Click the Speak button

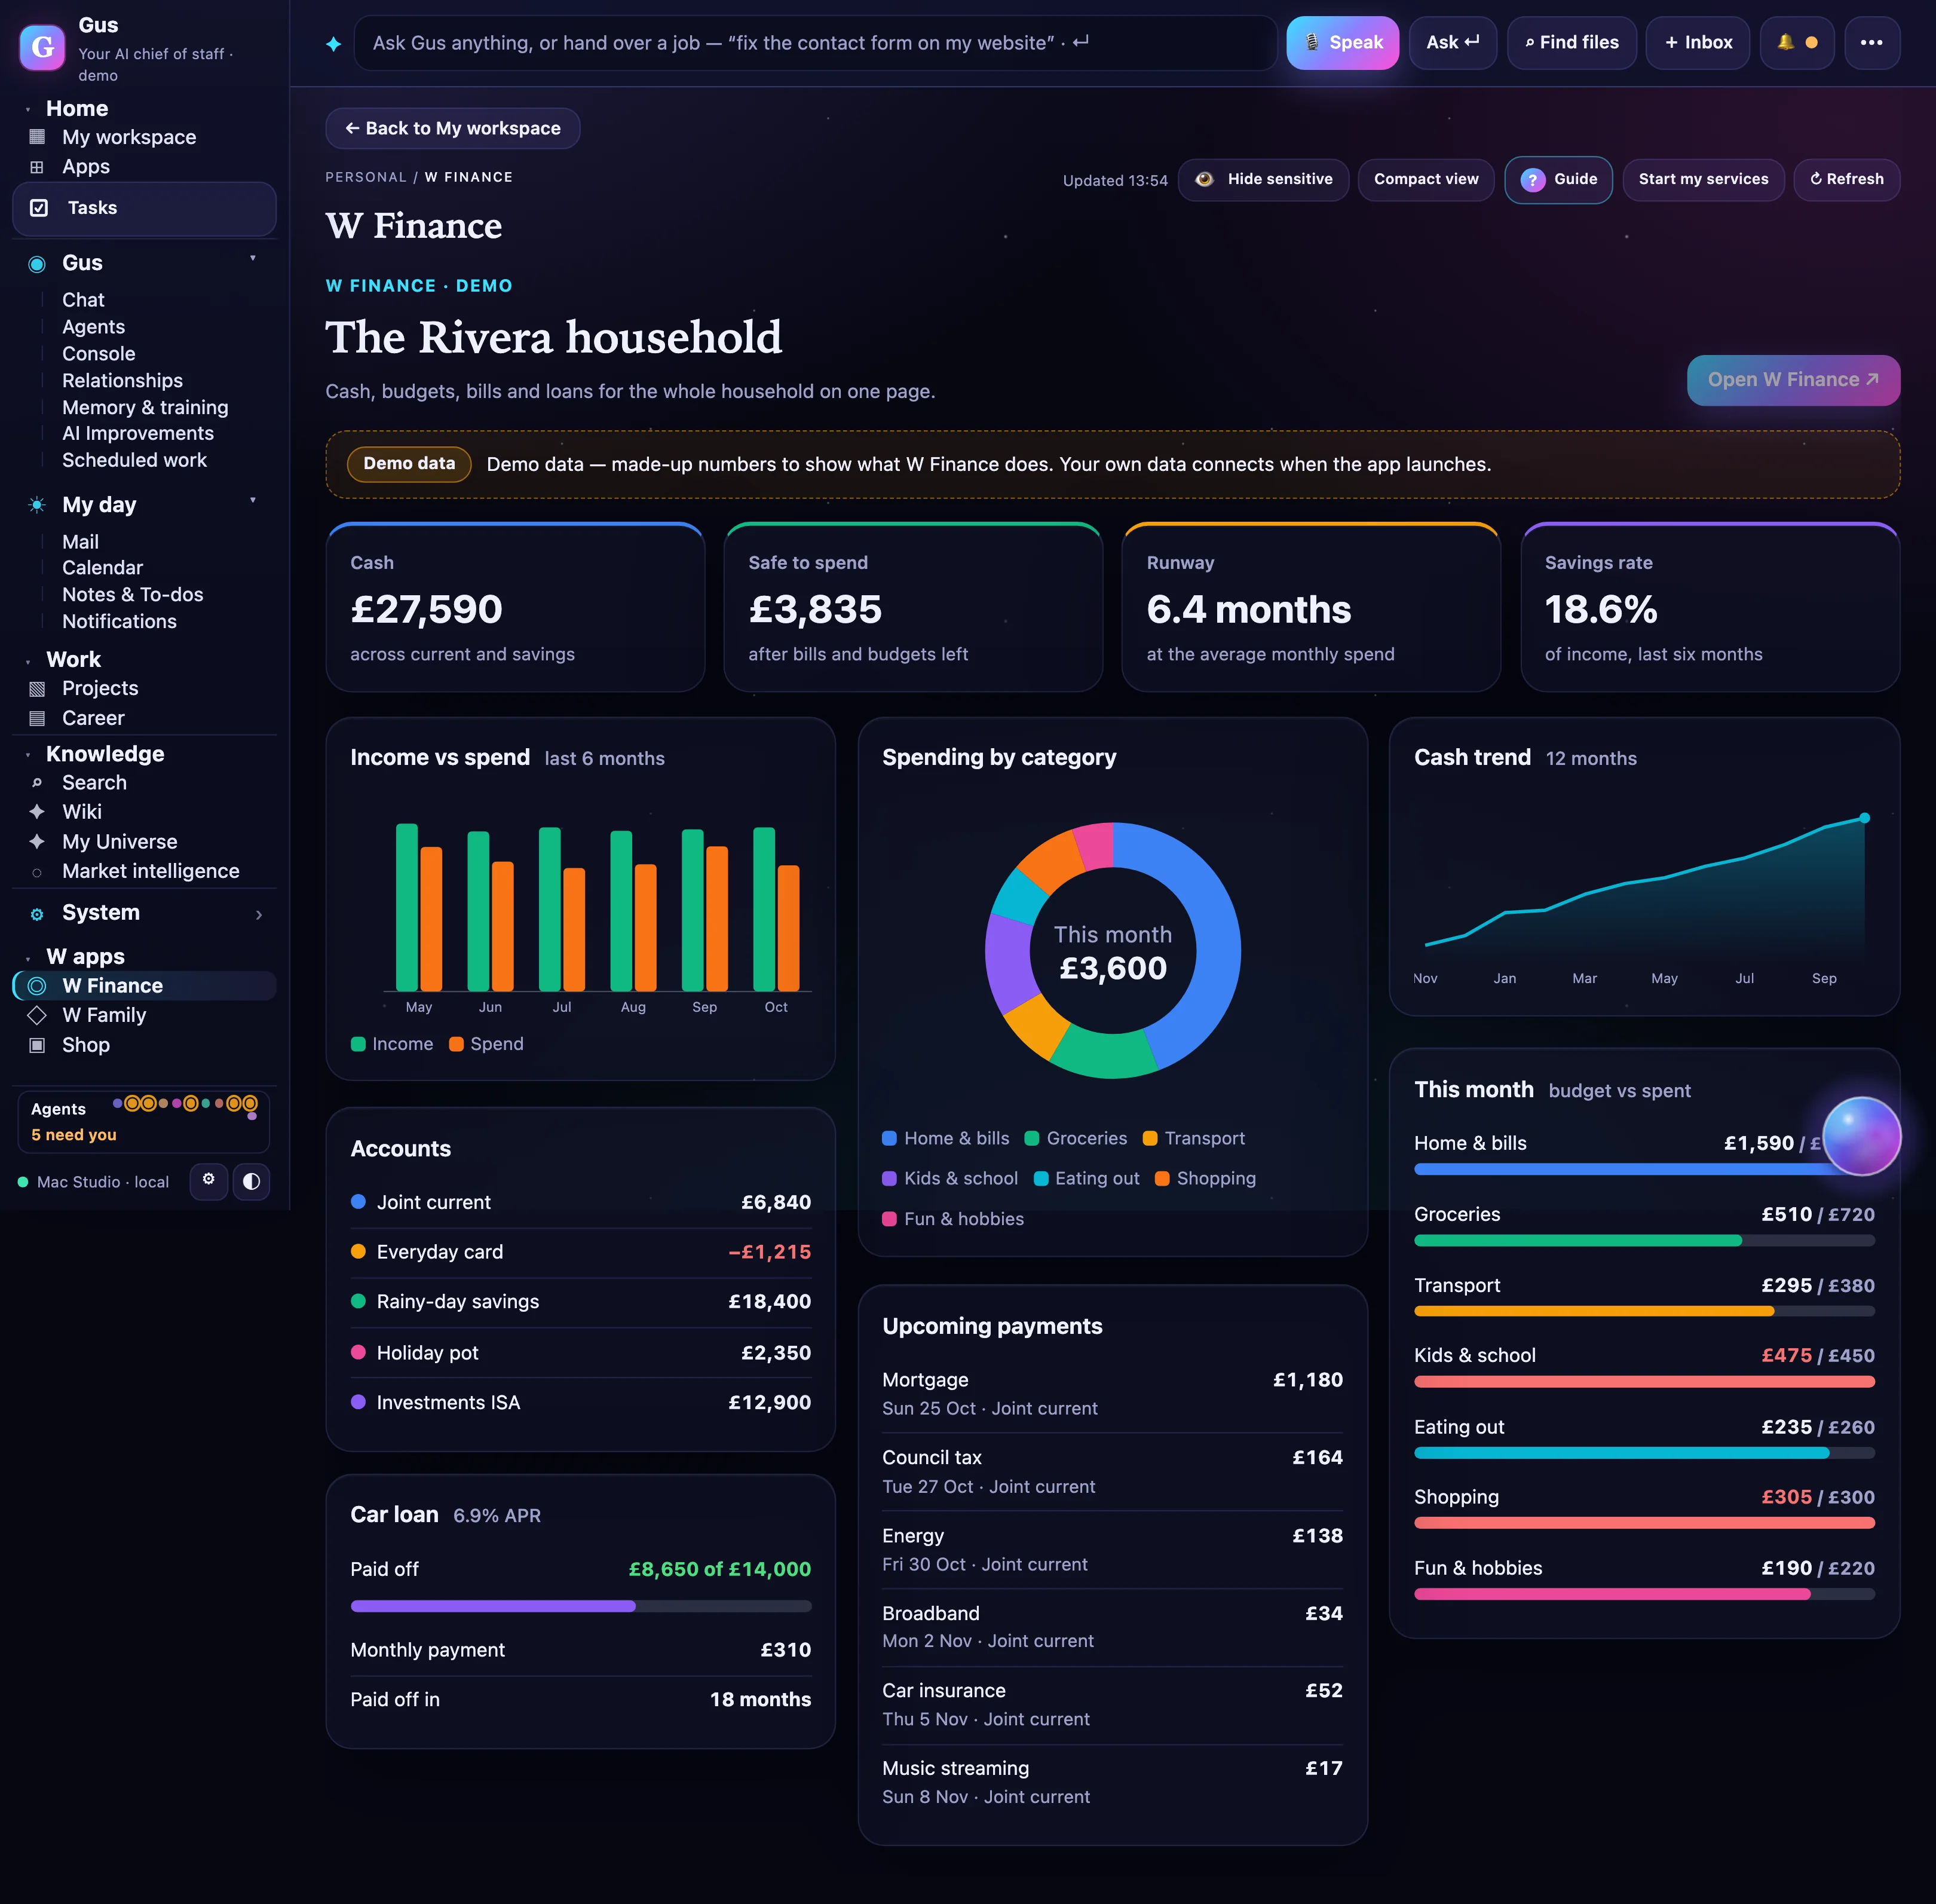[1342, 43]
